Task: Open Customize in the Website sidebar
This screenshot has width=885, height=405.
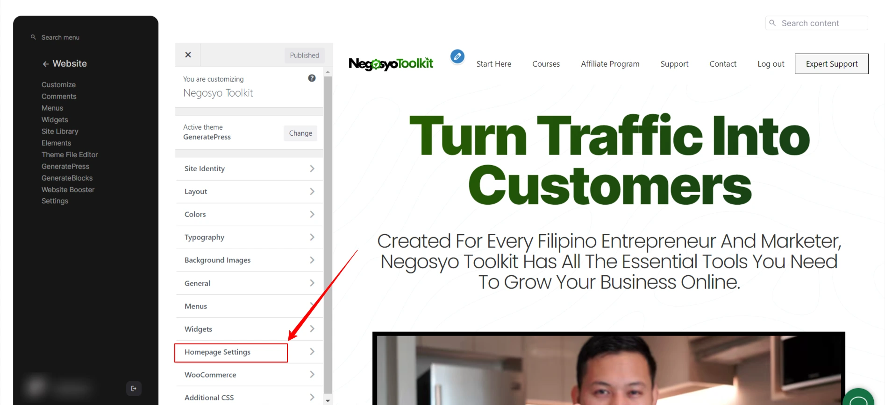Action: tap(58, 84)
